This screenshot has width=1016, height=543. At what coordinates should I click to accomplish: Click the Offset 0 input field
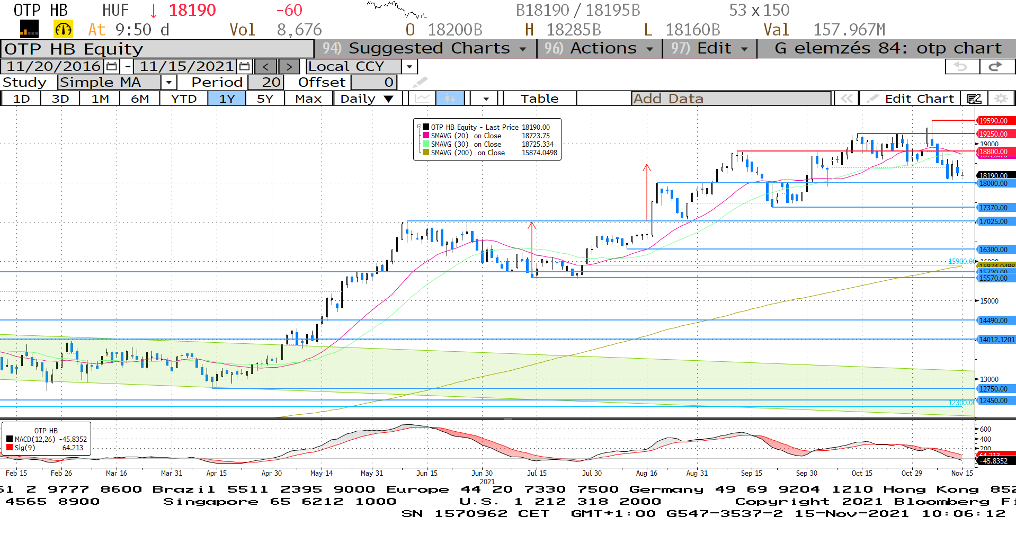374,83
